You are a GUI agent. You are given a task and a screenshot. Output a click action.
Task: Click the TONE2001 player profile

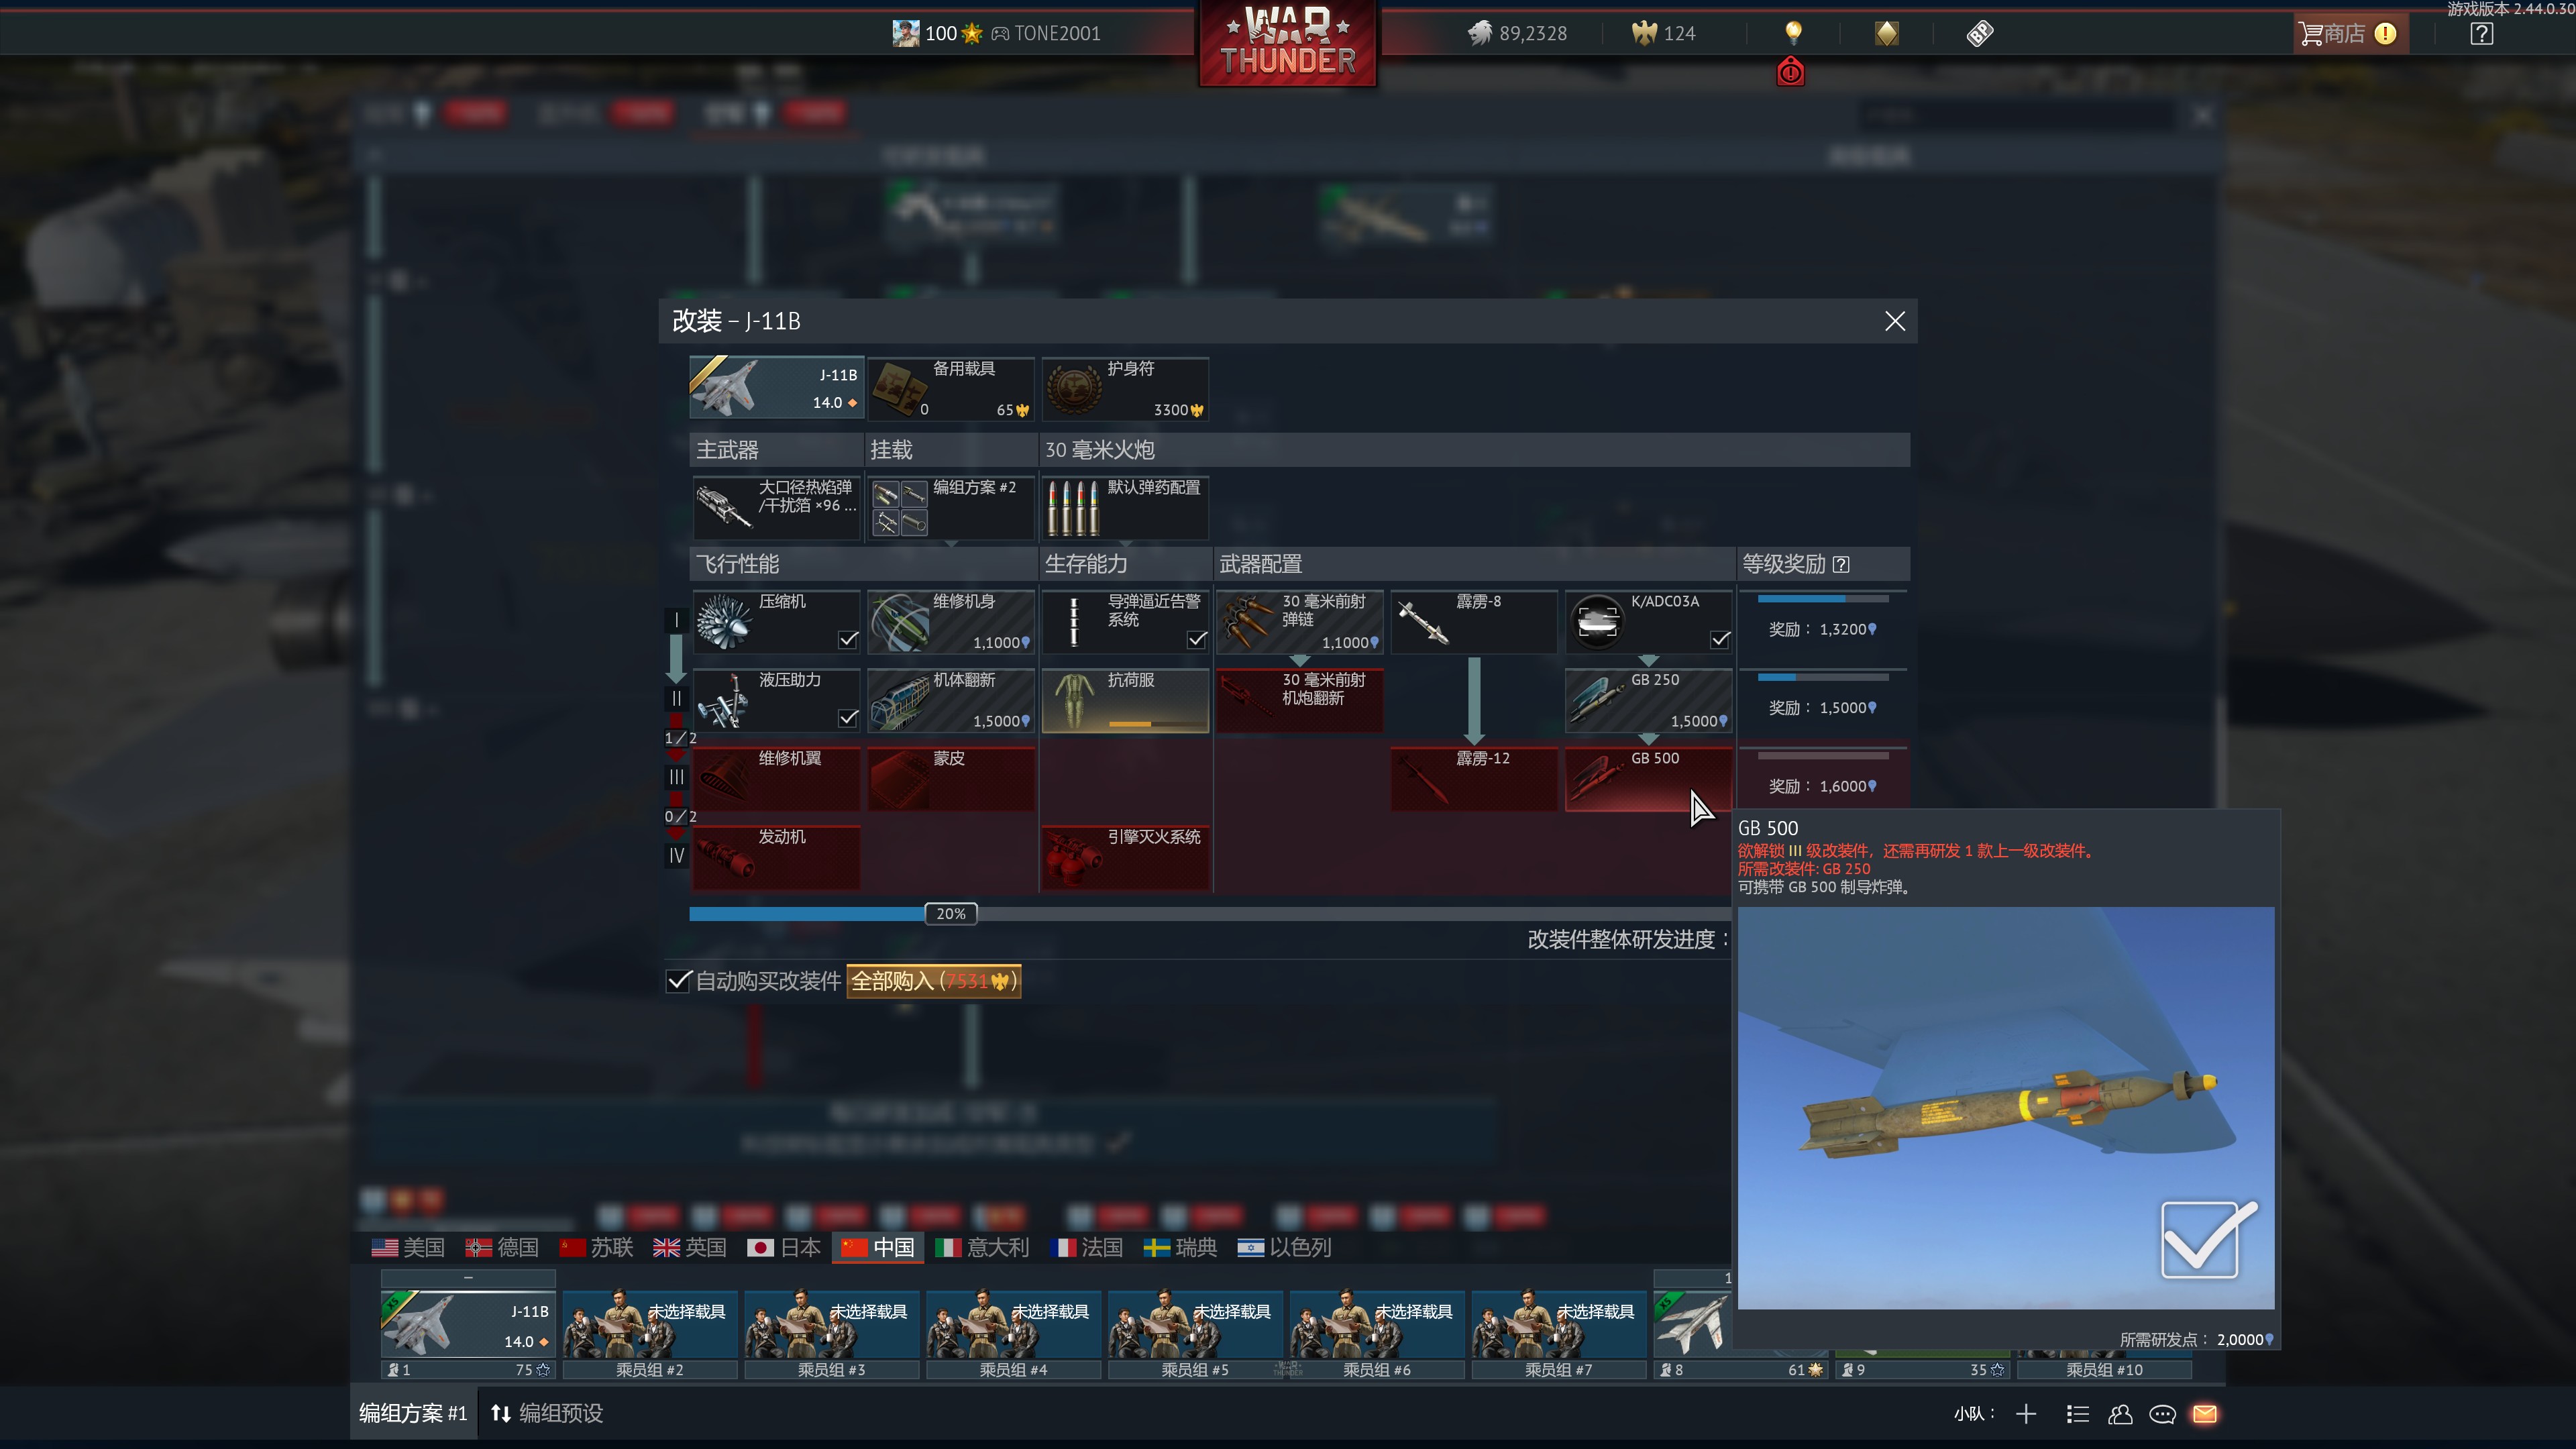(x=1046, y=33)
